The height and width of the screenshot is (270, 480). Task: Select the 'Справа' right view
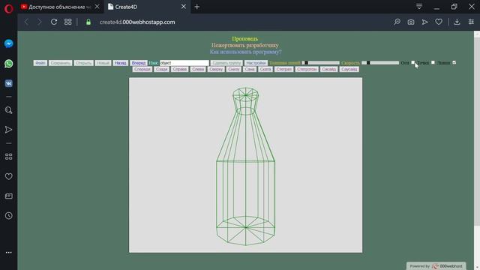pos(180,70)
